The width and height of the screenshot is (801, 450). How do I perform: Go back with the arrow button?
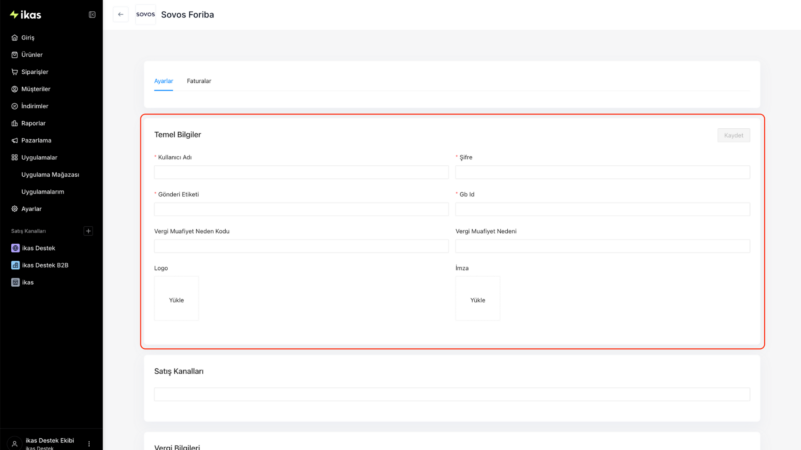pyautogui.click(x=121, y=15)
